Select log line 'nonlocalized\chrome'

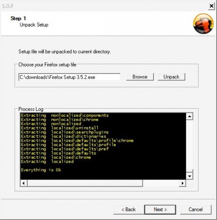tap(60, 120)
